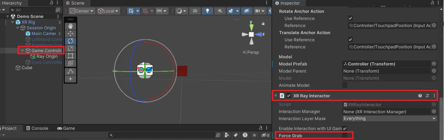The height and width of the screenshot is (140, 444).
Task: Collapse the XR Rig tree item
Action: (x=13, y=22)
